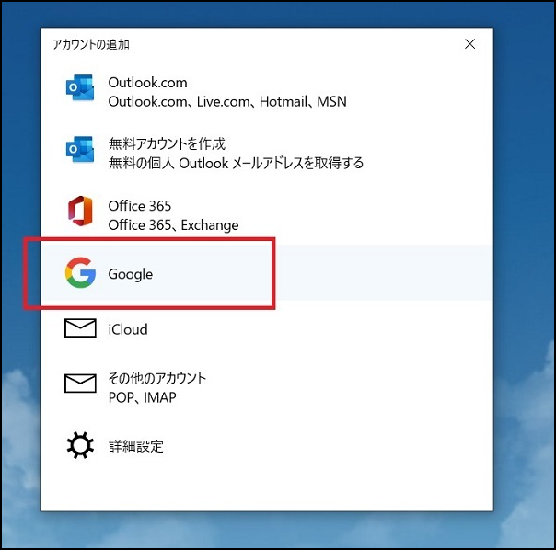This screenshot has width=556, height=550.
Task: Select the Outlook.com account option
Action: (x=147, y=83)
